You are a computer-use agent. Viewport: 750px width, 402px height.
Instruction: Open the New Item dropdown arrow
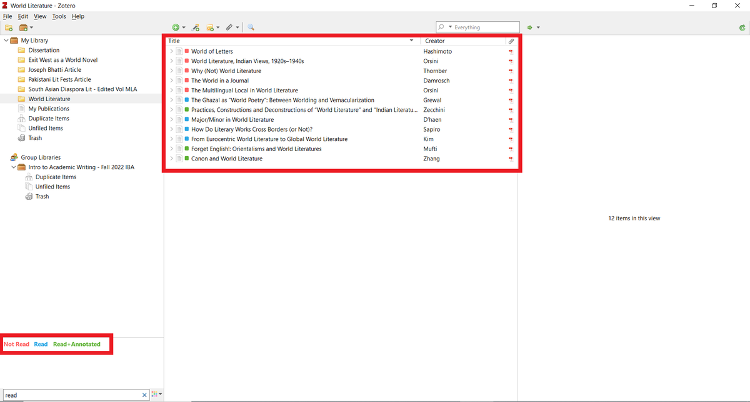click(184, 27)
